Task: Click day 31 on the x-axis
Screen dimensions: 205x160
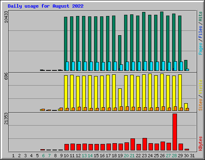Action: pos(192,156)
